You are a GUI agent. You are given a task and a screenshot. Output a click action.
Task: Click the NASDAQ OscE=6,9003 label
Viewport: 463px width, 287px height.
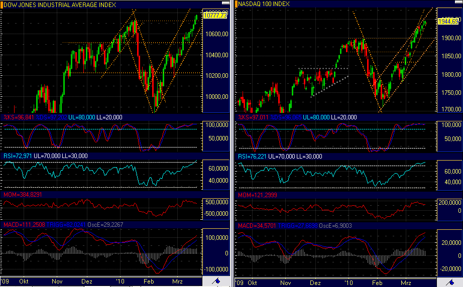(x=335, y=226)
